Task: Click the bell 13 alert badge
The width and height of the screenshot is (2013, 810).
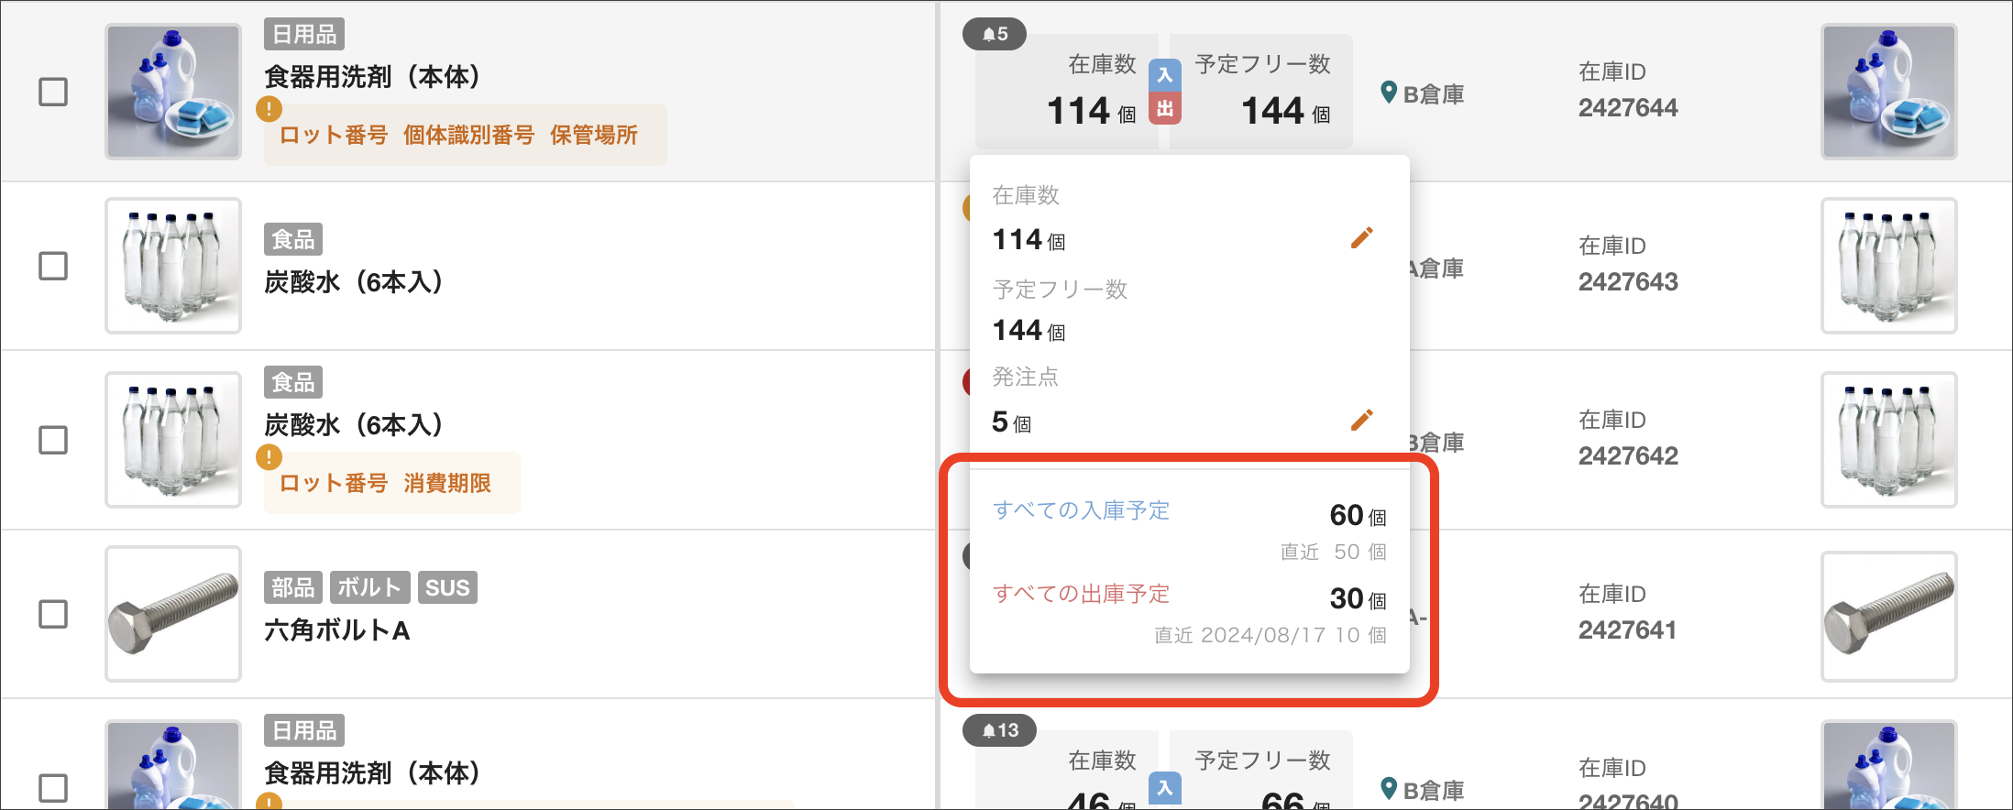Action: (x=1000, y=730)
